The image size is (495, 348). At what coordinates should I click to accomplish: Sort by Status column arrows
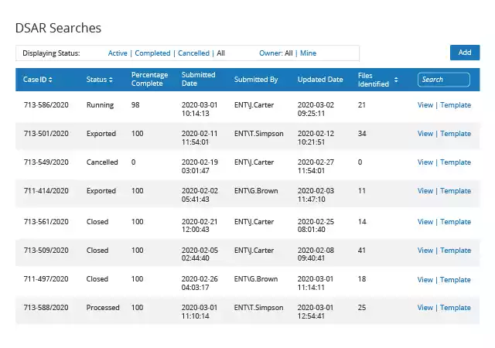click(111, 80)
